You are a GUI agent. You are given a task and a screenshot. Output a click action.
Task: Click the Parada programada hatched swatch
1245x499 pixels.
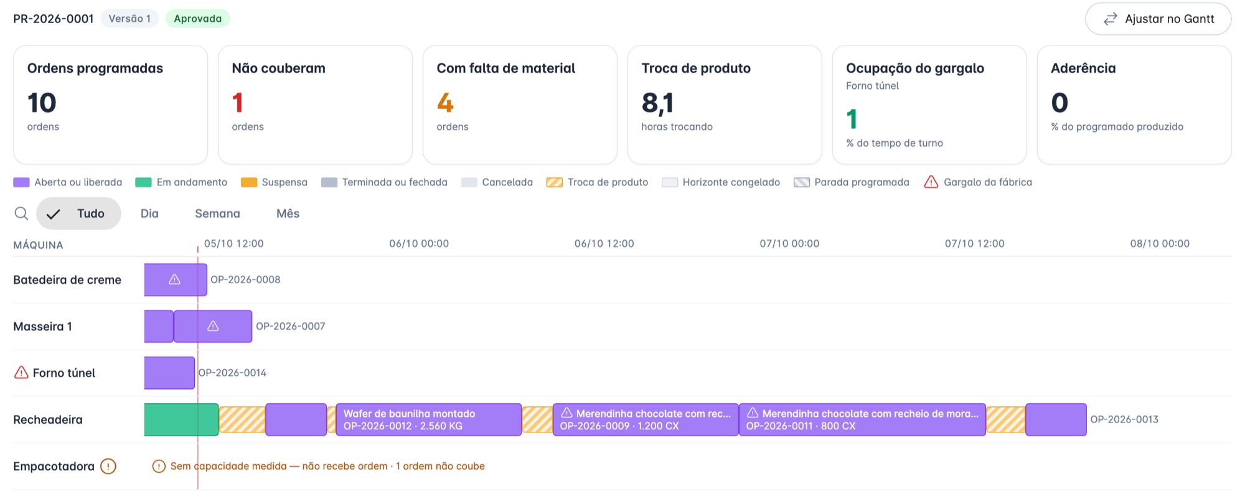[802, 182]
